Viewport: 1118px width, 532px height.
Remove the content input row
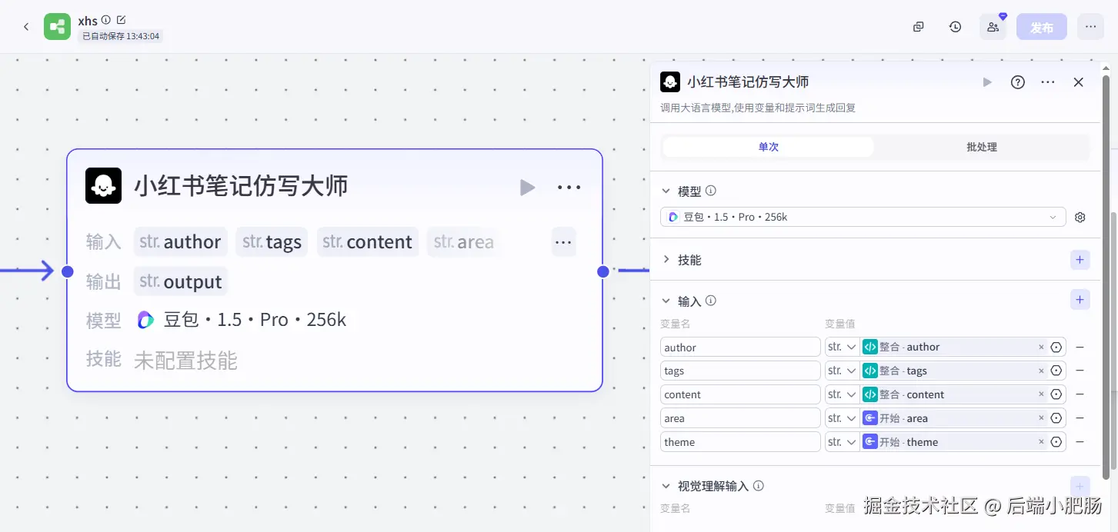coord(1080,394)
